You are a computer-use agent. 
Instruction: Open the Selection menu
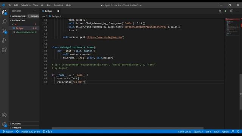click(x=26, y=5)
